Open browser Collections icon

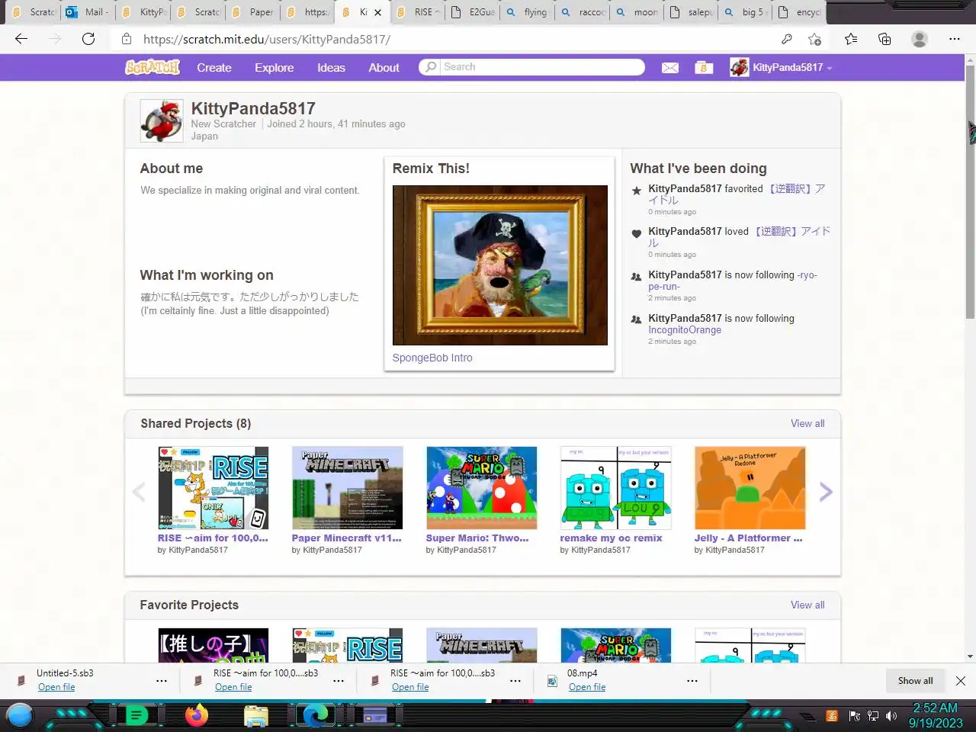coord(884,39)
